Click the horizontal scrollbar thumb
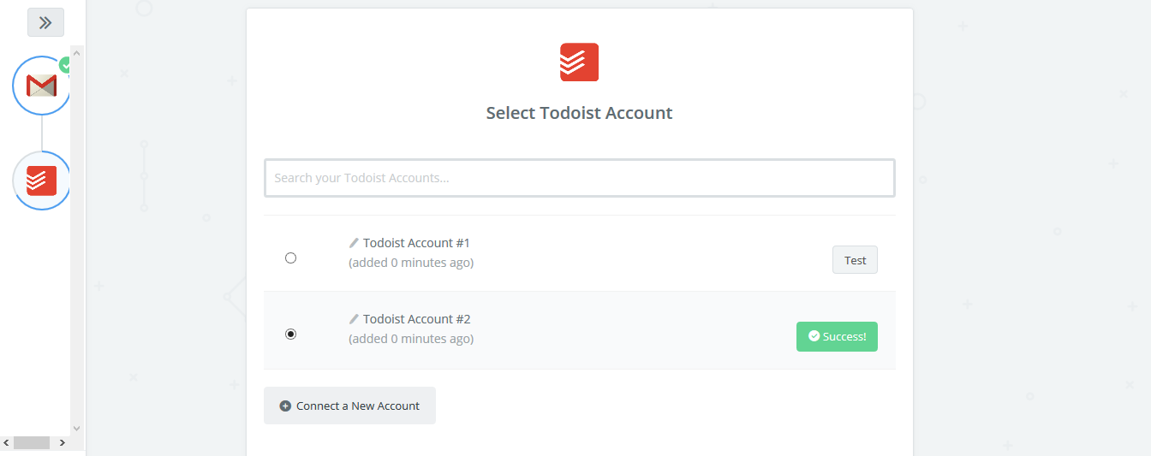The image size is (1151, 456). (x=32, y=442)
